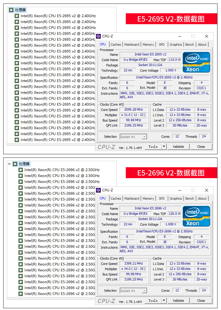Screen dimensions: 221x310
Task: Open Graphics tab in E5 2695 CPU-Z
Action: pyautogui.click(x=176, y=45)
